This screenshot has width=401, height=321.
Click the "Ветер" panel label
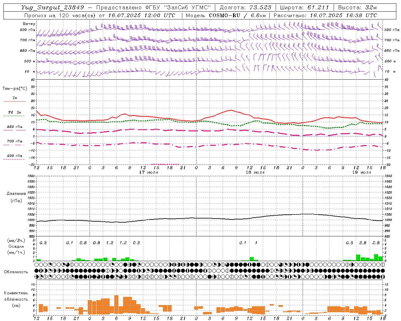pos(29,24)
